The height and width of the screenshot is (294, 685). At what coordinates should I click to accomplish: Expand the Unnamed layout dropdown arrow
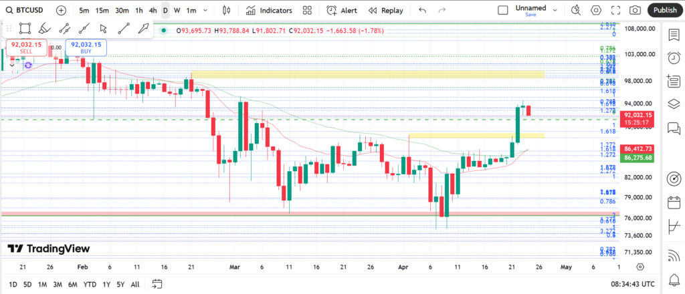[555, 10]
